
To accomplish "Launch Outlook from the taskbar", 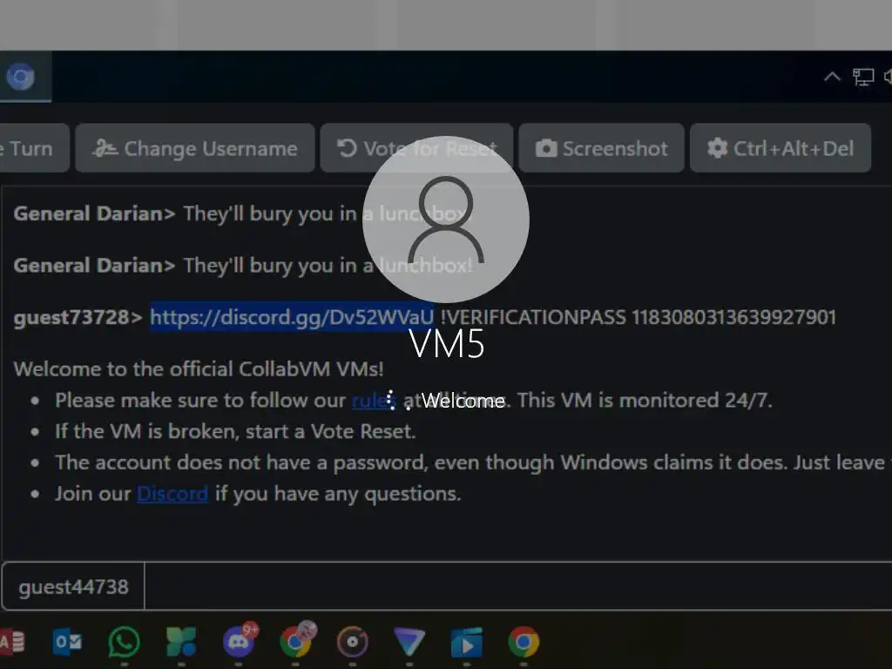I will coord(67,642).
